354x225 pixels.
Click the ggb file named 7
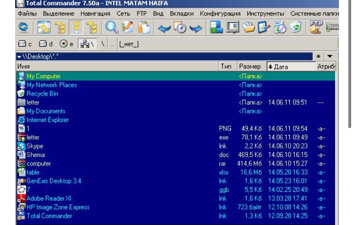coord(176,190)
